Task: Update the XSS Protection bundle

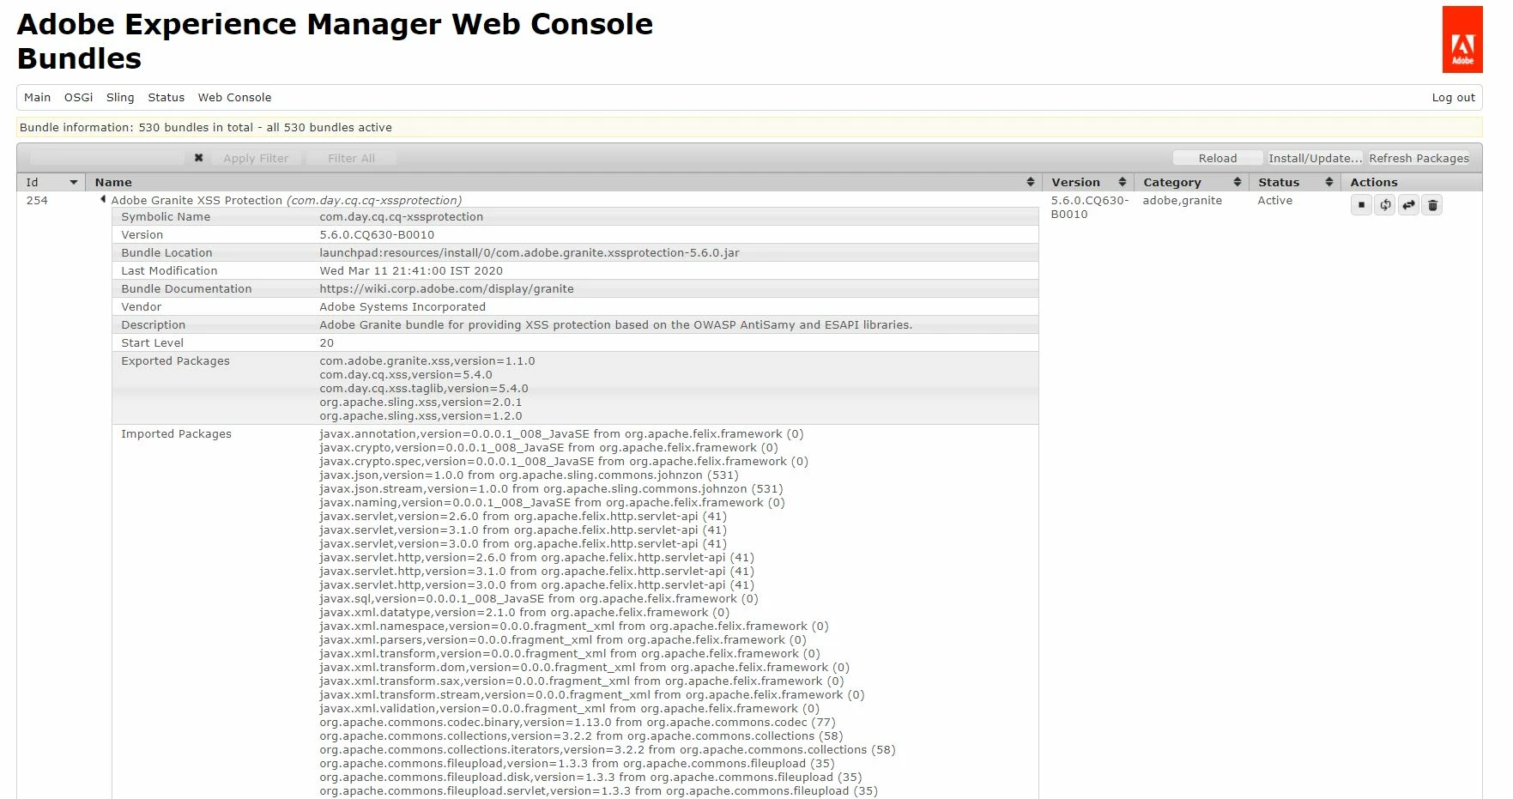Action: 1408,205
